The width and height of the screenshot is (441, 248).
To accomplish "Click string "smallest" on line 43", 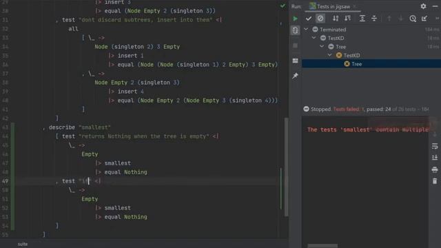I will pos(94,127).
